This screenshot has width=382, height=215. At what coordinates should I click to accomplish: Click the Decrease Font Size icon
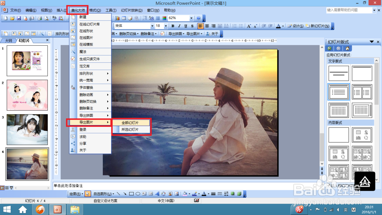coord(255,26)
